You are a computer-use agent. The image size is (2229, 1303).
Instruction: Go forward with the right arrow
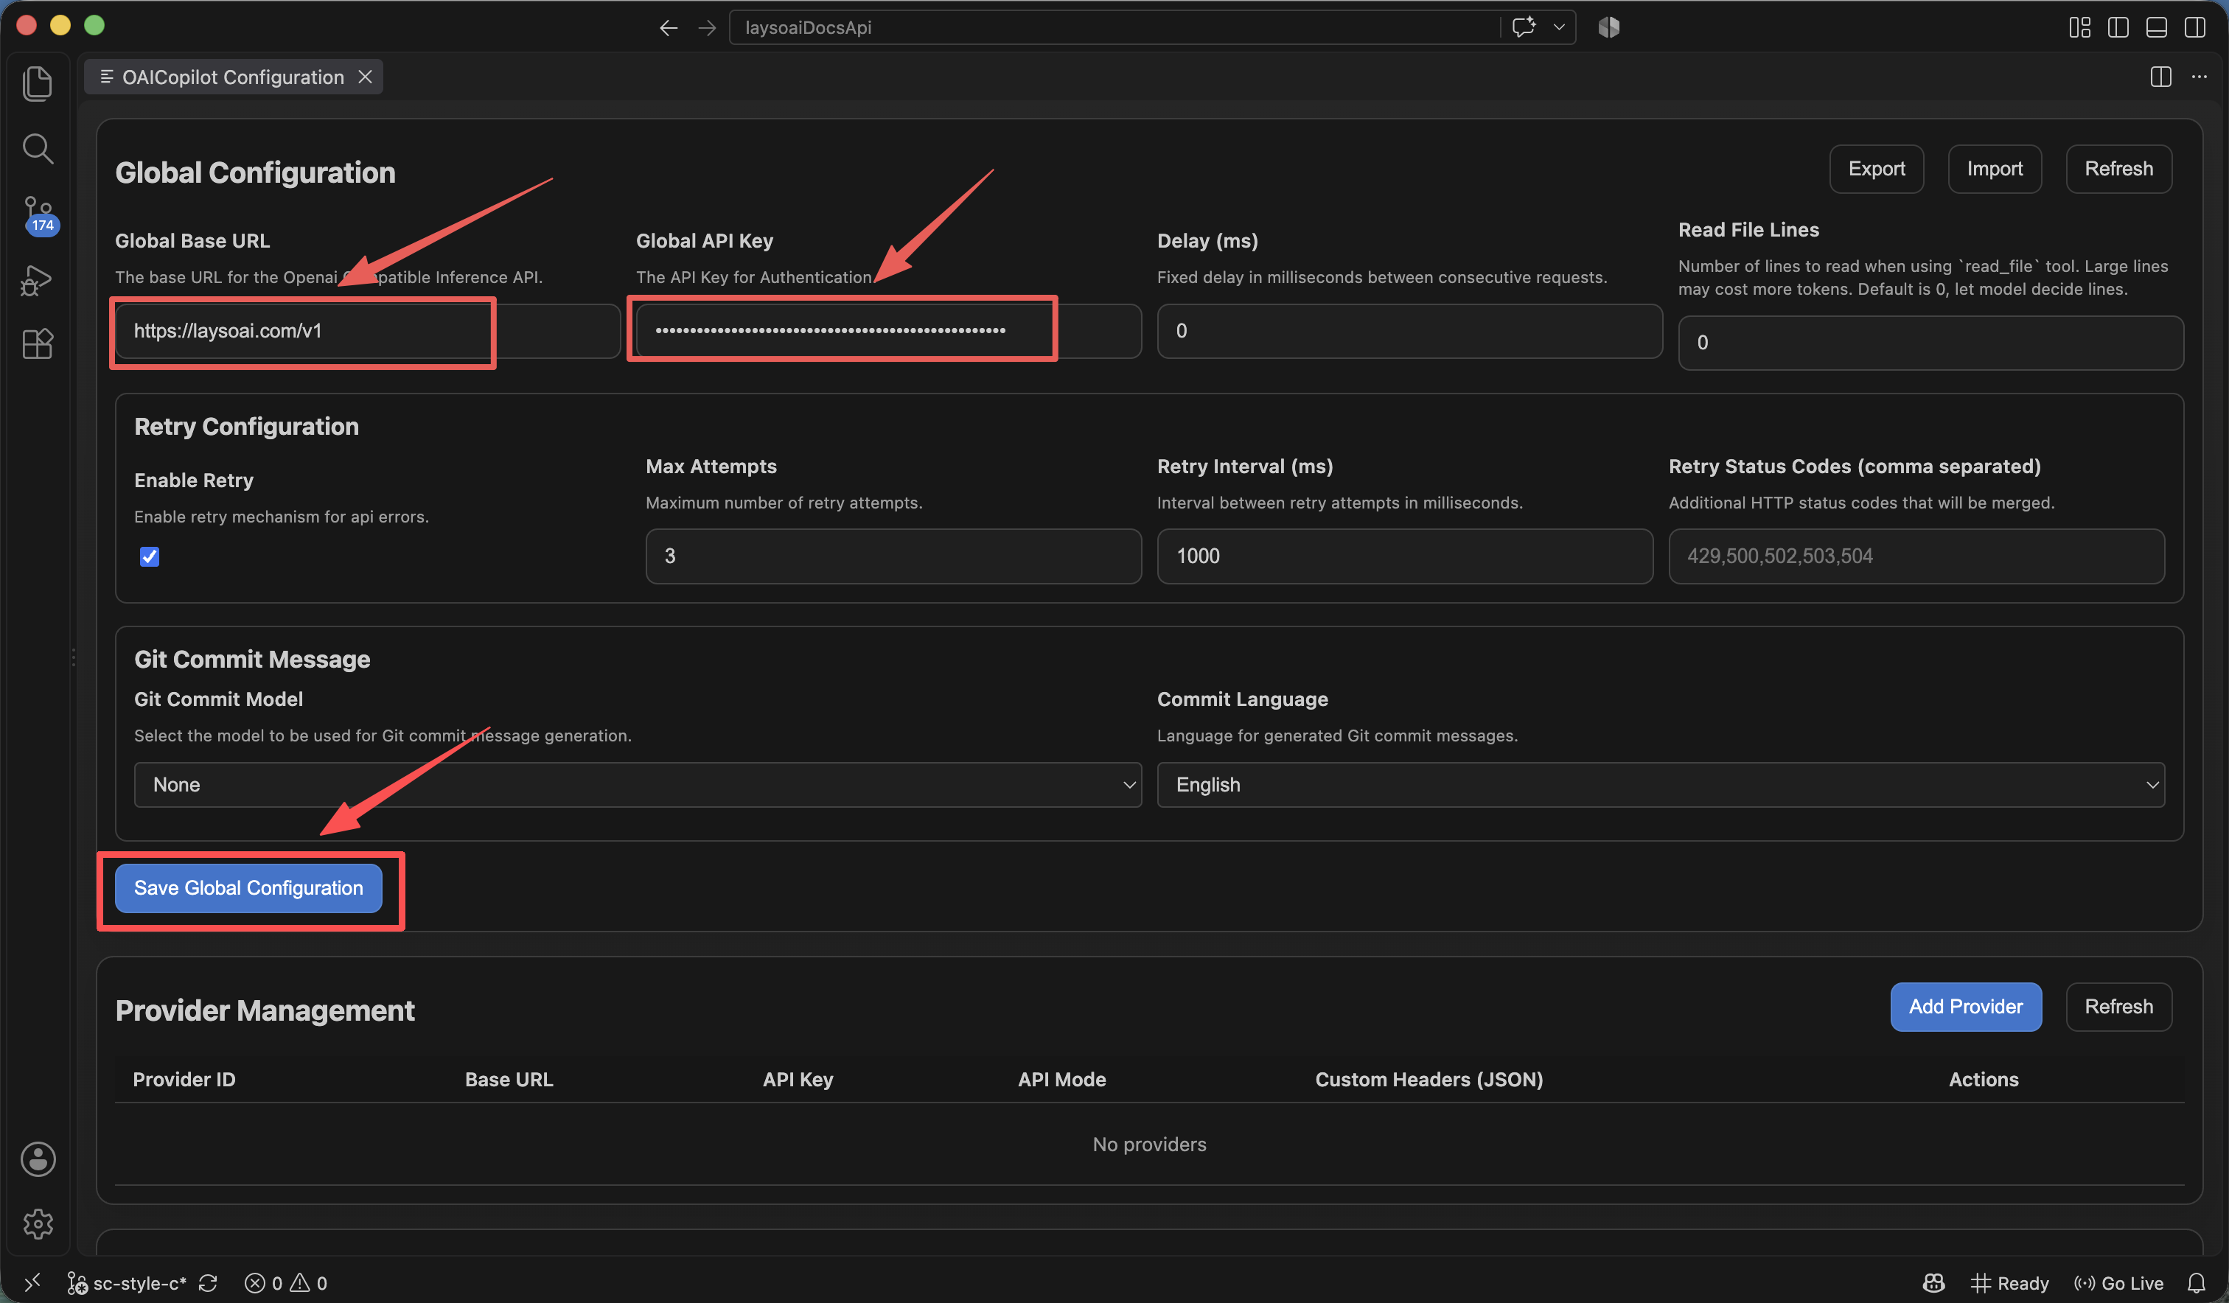point(707,27)
